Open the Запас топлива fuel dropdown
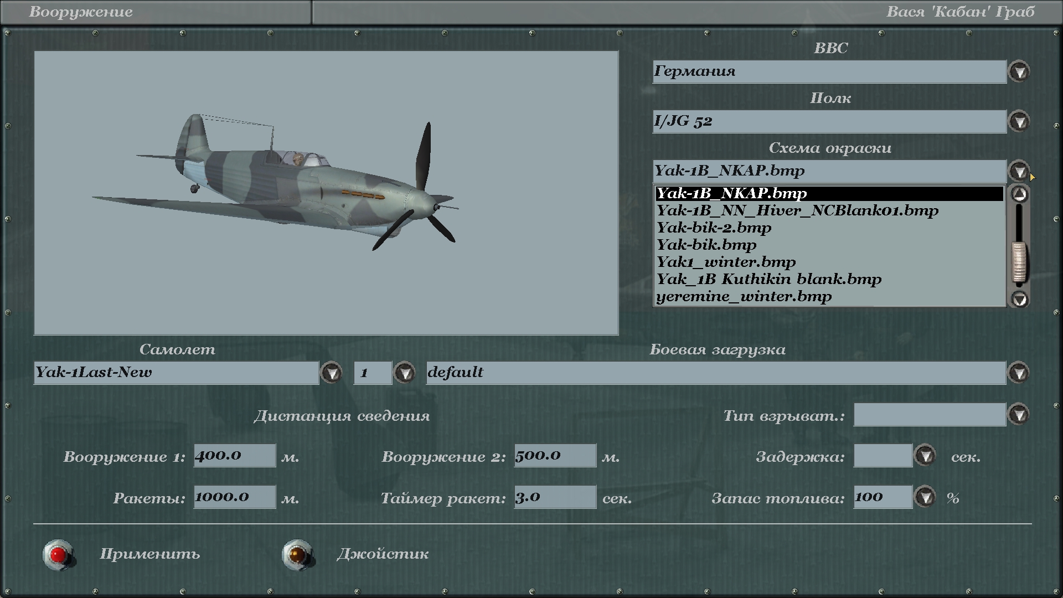This screenshot has width=1063, height=598. pos(925,497)
